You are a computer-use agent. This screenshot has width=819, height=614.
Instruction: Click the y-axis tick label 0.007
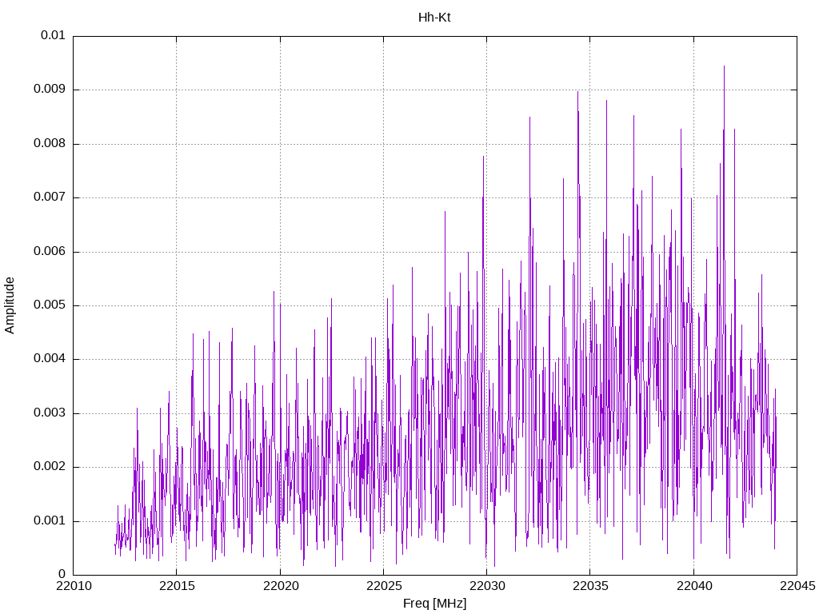click(x=49, y=197)
